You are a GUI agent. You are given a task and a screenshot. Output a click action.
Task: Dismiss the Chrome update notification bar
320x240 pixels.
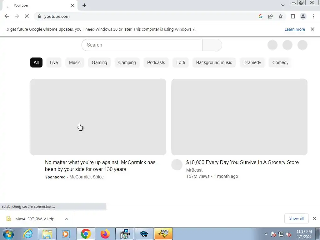coord(312,29)
